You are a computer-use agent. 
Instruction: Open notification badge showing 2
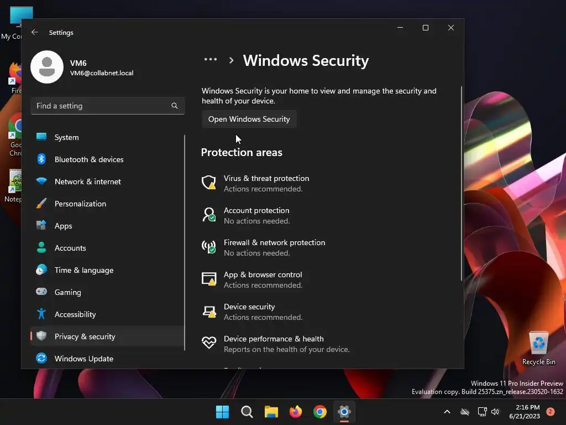(551, 411)
